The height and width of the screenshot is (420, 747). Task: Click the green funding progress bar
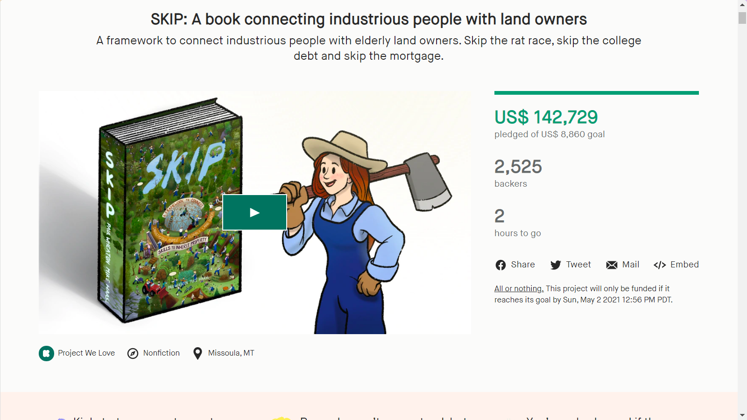596,93
